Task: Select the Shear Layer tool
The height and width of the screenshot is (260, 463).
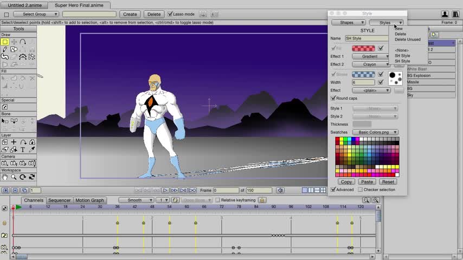Action: pyautogui.click(x=5, y=149)
